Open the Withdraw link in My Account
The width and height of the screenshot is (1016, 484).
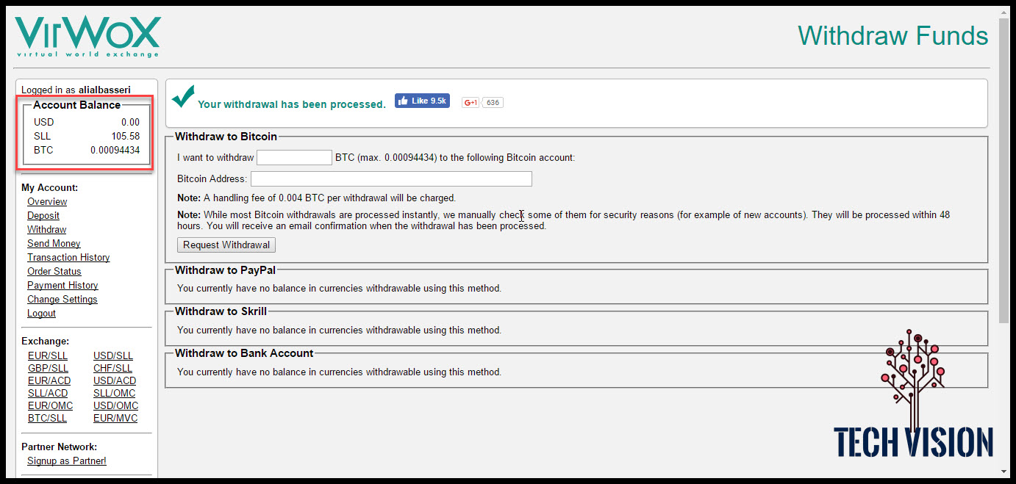click(x=46, y=229)
